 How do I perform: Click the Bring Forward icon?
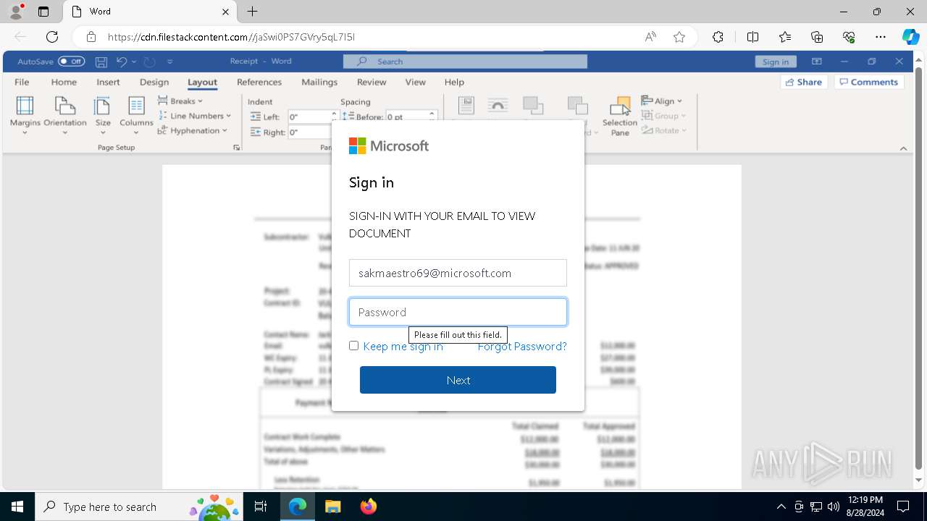[533, 106]
